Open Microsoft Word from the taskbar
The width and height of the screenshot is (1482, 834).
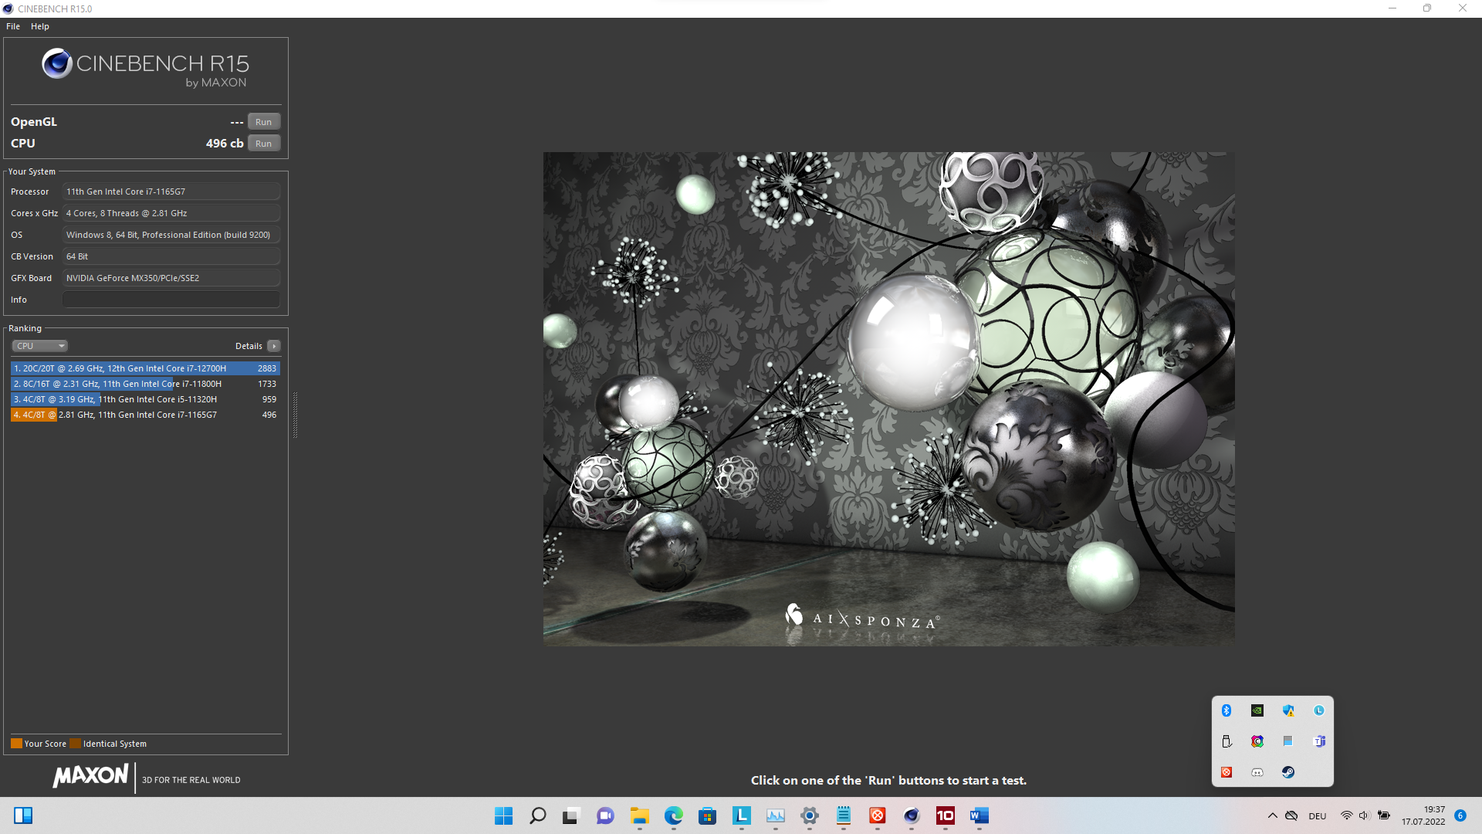[979, 815]
